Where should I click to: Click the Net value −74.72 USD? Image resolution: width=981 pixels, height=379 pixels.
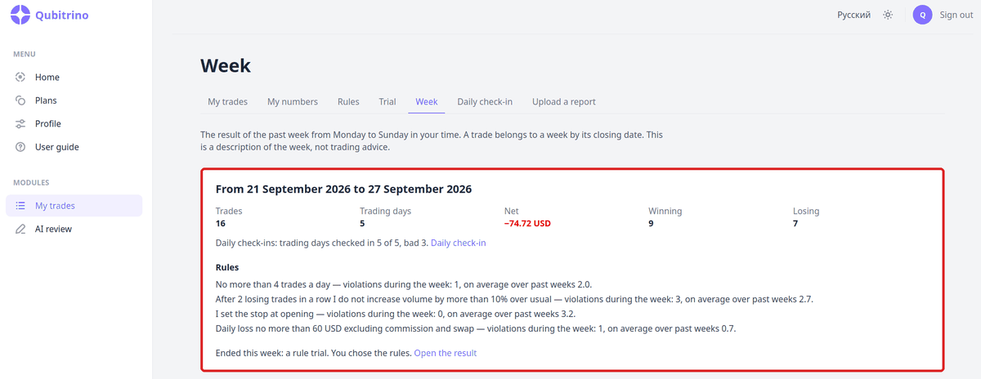tap(527, 223)
